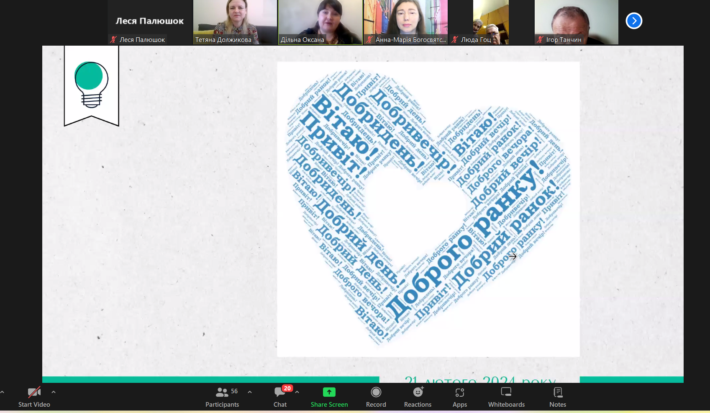Open the Reactions menu
The height and width of the screenshot is (413, 710).
tap(418, 397)
